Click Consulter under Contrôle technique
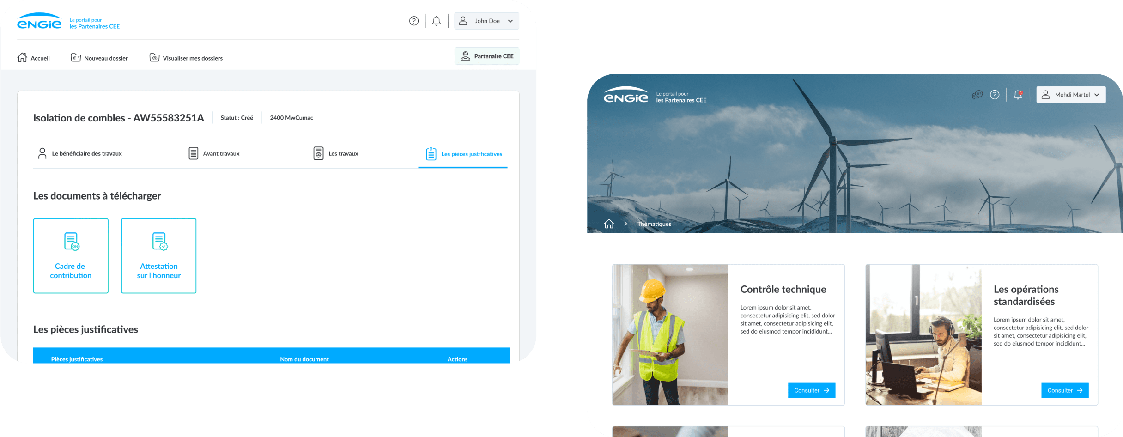1123x437 pixels. click(811, 390)
